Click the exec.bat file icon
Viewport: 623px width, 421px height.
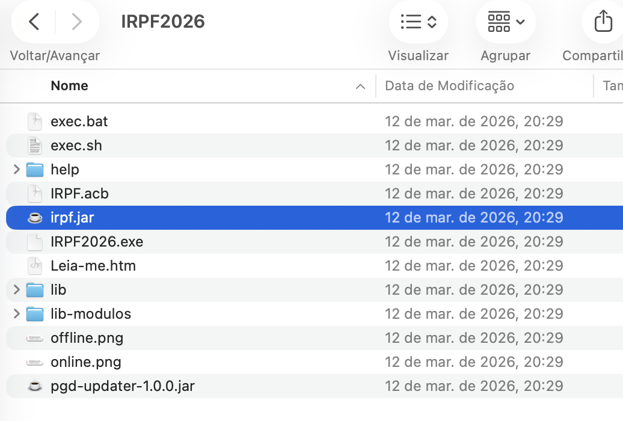34,121
